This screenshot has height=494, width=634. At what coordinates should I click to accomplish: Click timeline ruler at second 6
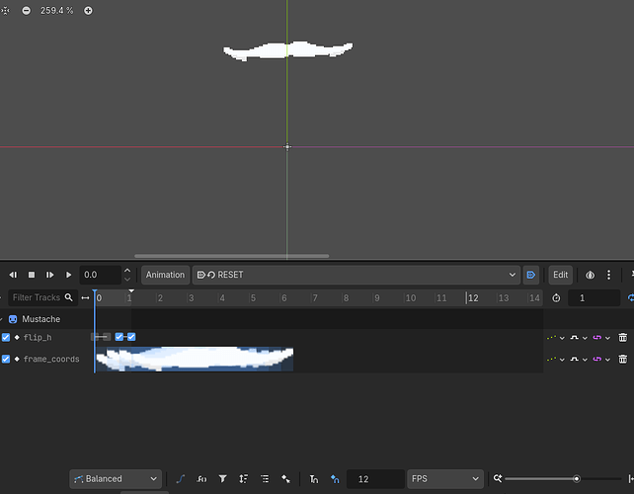pyautogui.click(x=281, y=298)
